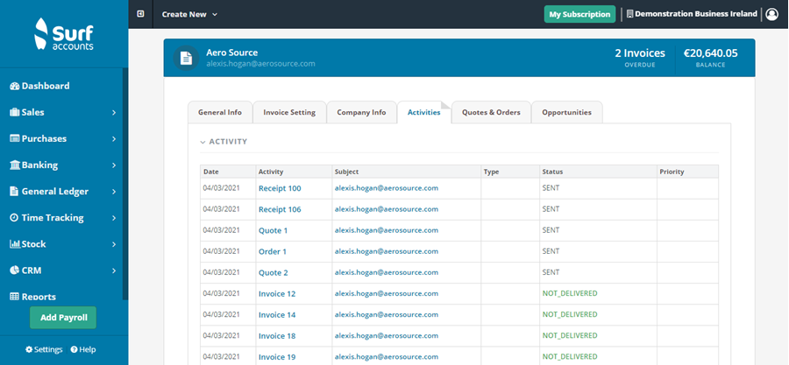Viewport: 789px width, 365px height.
Task: Open the Invoice 18 activity link
Action: tap(277, 336)
